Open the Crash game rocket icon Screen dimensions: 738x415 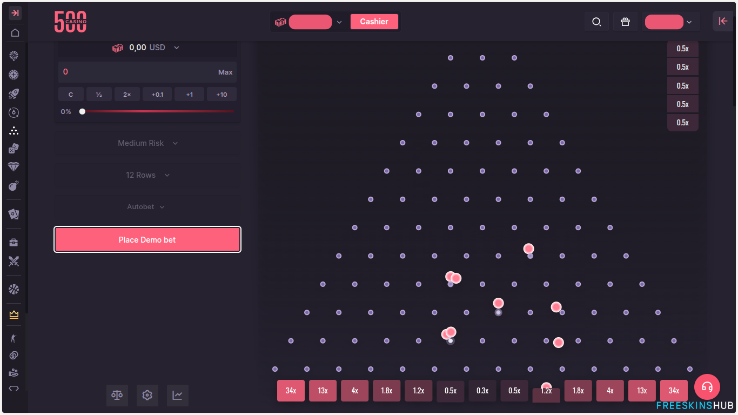point(13,93)
